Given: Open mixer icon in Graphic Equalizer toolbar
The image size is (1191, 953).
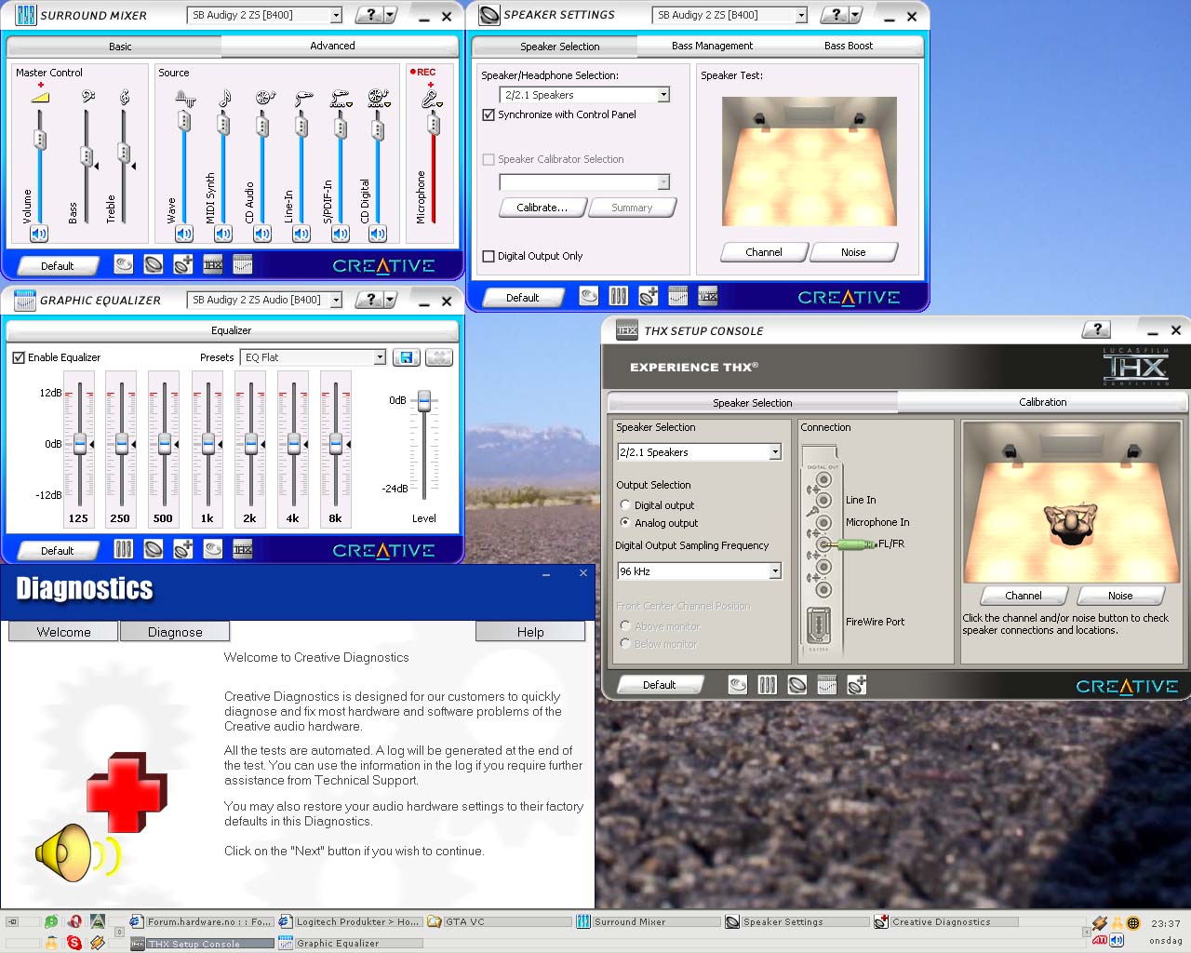Looking at the screenshot, I should tap(124, 549).
